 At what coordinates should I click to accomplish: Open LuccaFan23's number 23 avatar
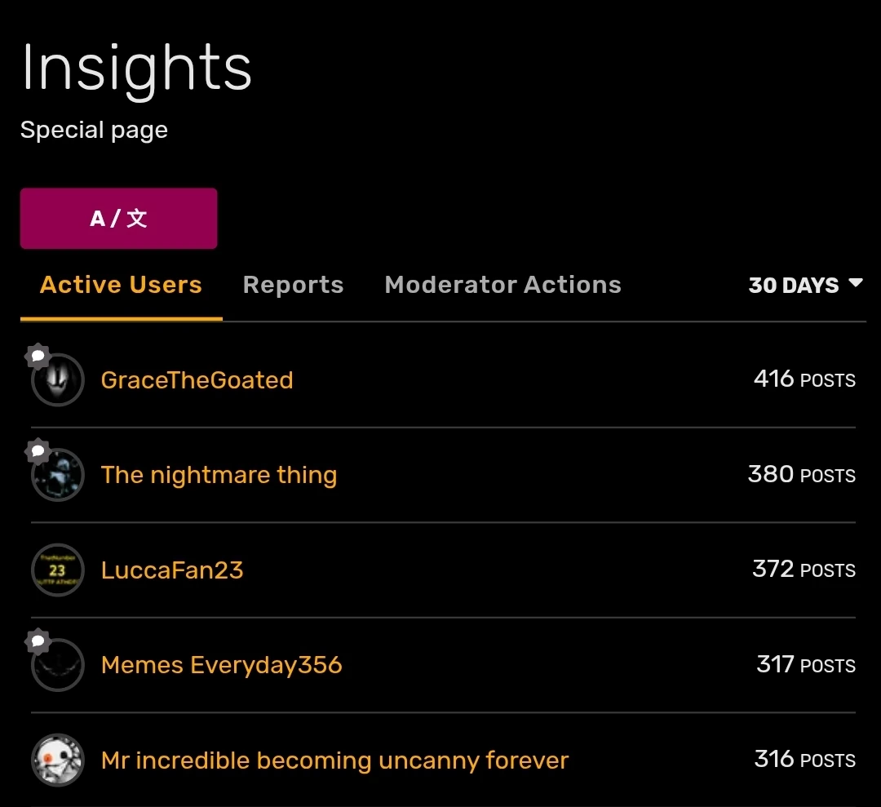pos(58,570)
